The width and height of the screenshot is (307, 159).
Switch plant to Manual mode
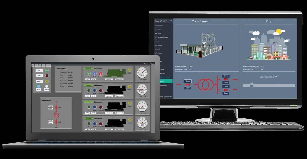pos(46,89)
